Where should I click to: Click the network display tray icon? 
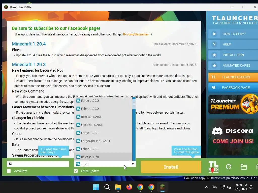pyautogui.click(x=222, y=187)
